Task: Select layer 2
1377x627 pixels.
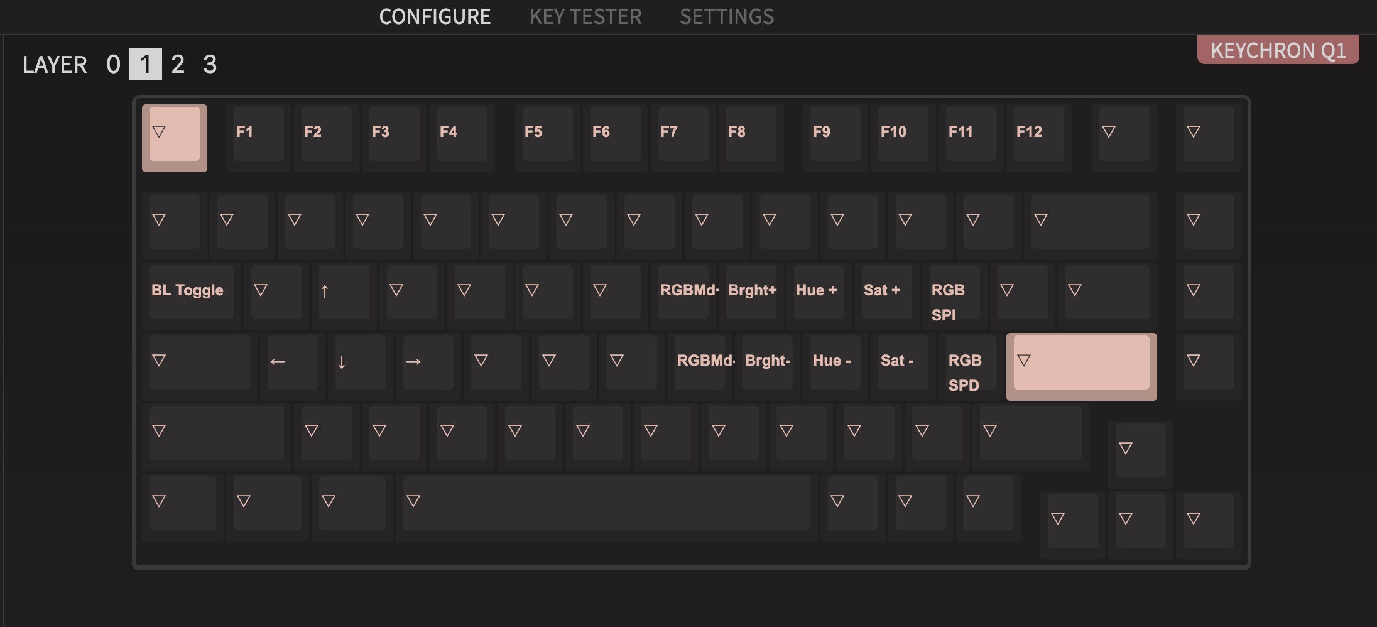Action: [x=178, y=64]
